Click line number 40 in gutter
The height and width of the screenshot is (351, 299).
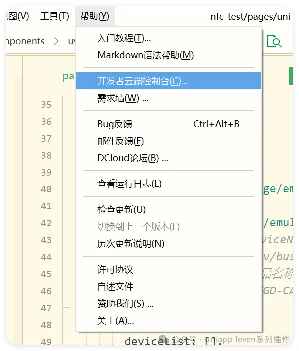pyautogui.click(x=46, y=189)
